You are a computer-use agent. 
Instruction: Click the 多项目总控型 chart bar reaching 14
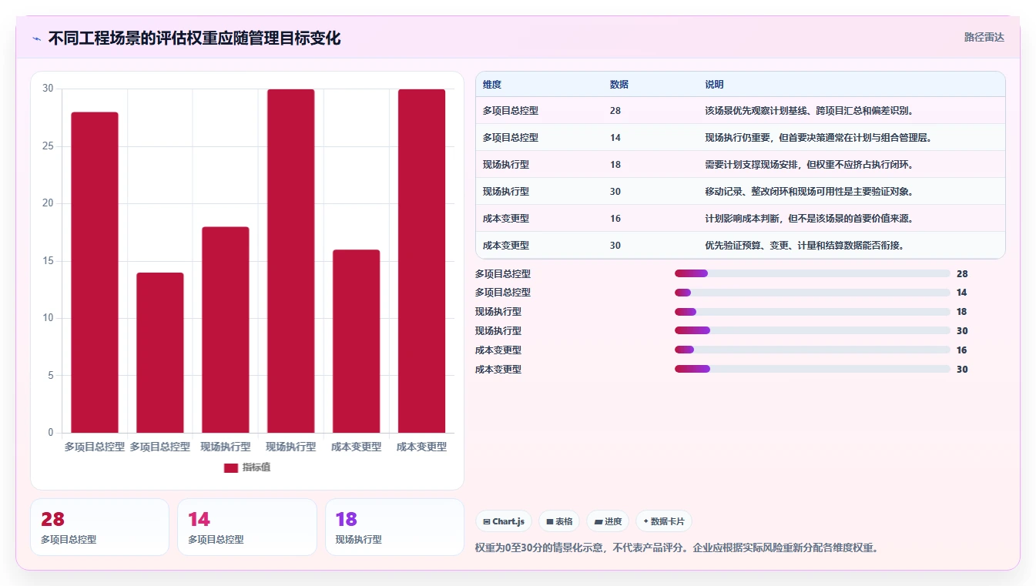point(160,353)
